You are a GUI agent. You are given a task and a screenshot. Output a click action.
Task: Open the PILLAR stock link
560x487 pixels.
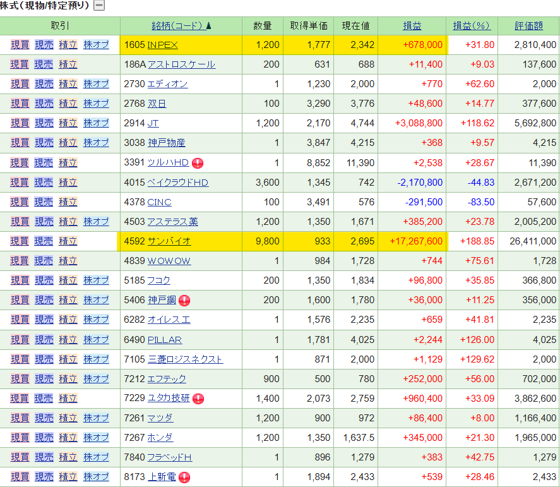pos(165,340)
